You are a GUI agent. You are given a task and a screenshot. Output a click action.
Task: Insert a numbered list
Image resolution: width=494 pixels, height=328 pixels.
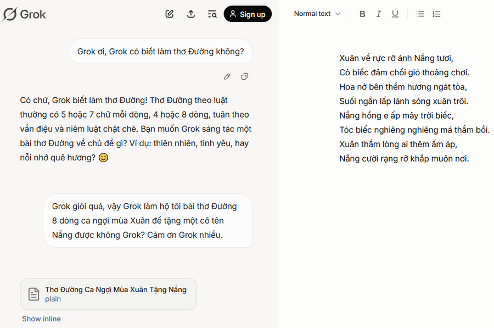pyautogui.click(x=436, y=14)
